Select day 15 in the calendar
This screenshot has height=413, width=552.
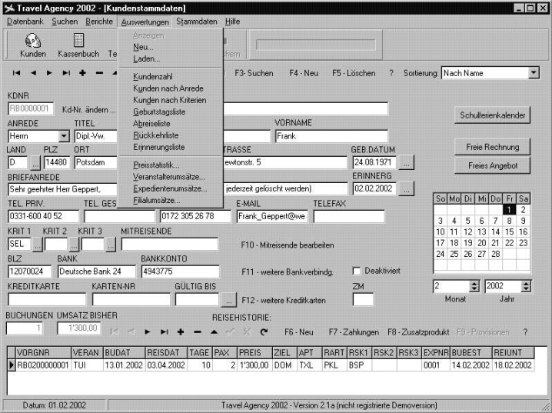(x=507, y=231)
